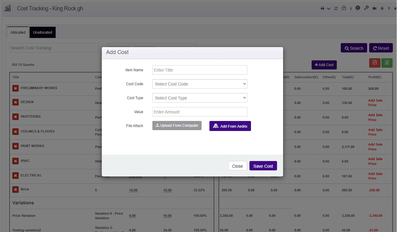397x232 pixels.
Task: Click the print icon in header
Action: point(322,9)
